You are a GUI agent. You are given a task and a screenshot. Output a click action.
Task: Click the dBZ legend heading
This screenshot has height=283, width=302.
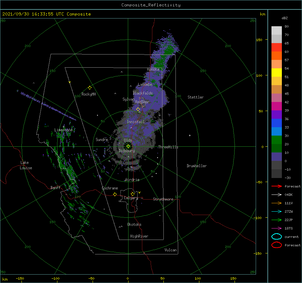[x=285, y=18]
